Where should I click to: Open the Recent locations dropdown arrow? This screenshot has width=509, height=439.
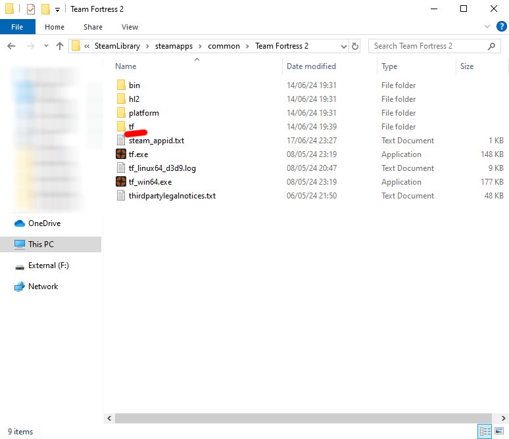pos(46,46)
